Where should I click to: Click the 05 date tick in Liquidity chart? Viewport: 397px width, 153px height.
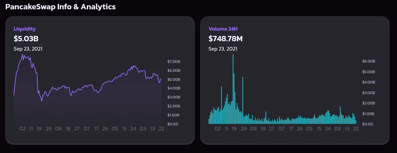point(115,128)
